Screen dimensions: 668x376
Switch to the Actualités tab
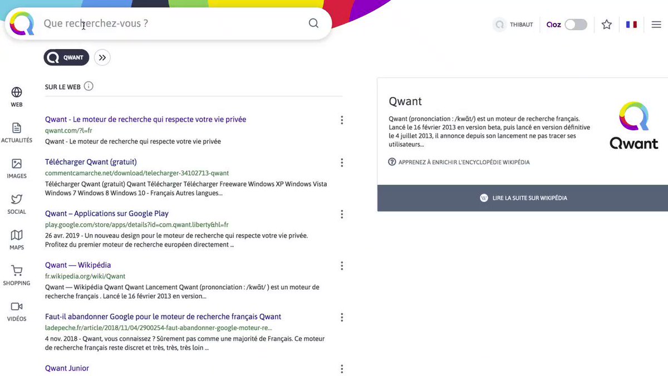pos(17,133)
